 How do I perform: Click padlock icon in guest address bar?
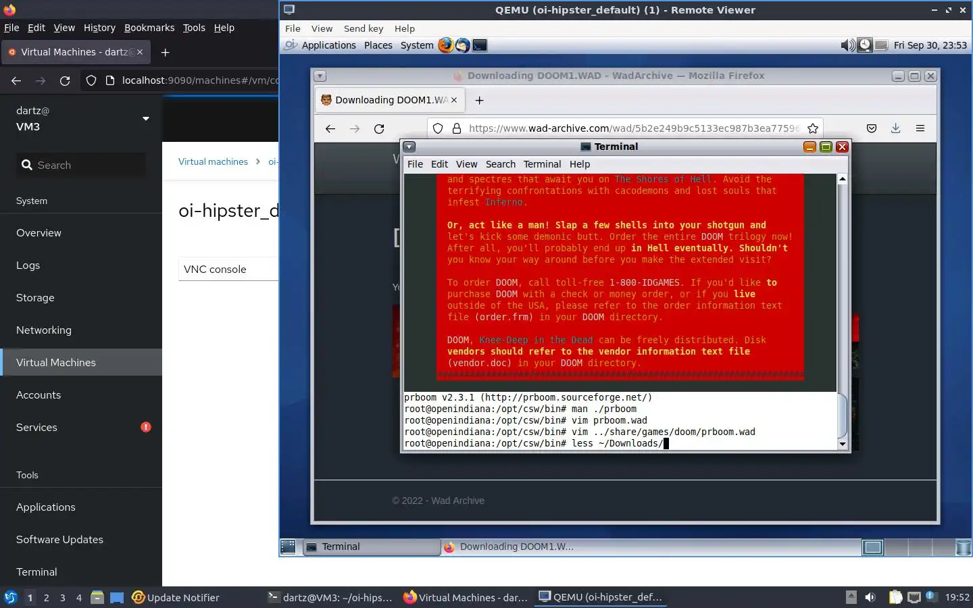[x=457, y=128]
